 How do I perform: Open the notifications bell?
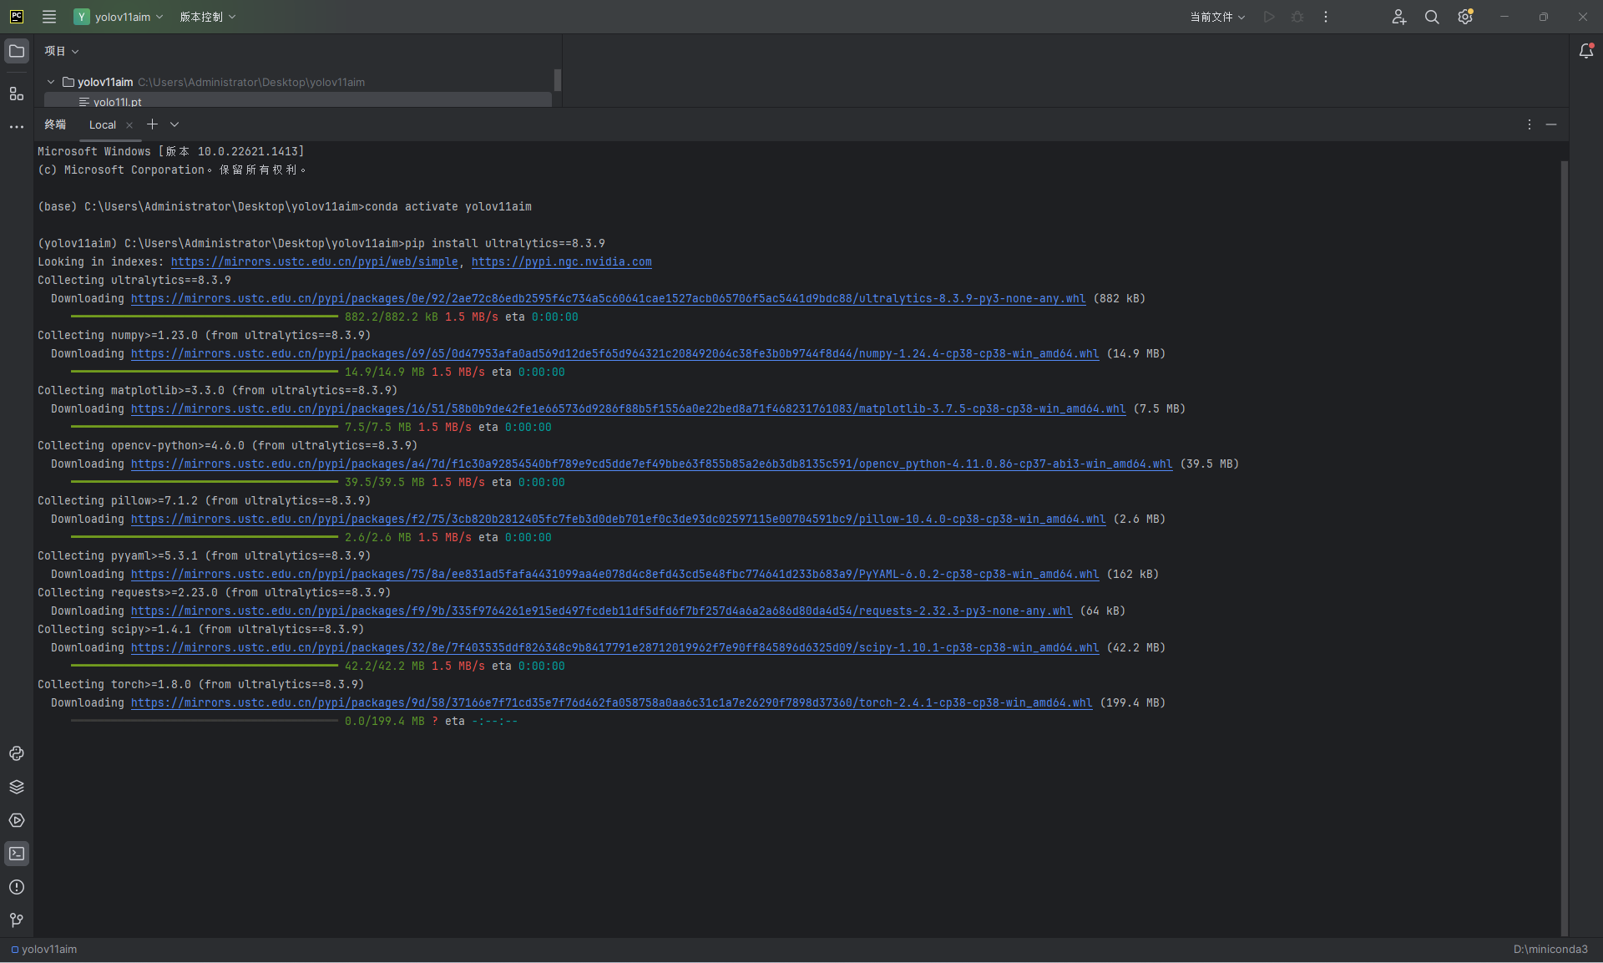point(1586,51)
